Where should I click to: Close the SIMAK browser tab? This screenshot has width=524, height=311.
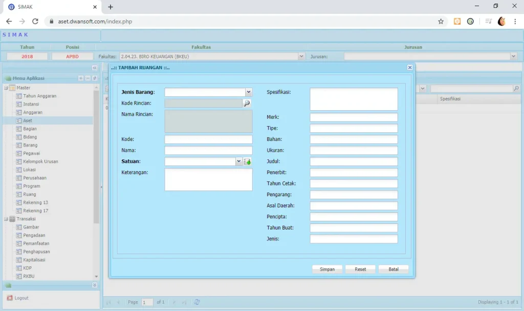(95, 7)
